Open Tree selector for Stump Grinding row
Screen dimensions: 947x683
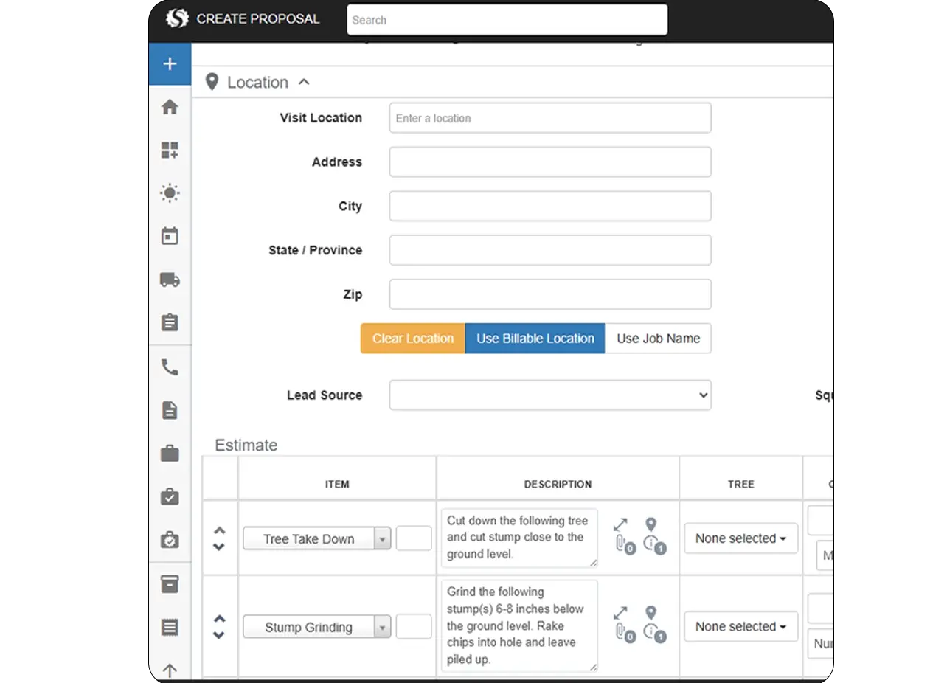[x=740, y=627]
